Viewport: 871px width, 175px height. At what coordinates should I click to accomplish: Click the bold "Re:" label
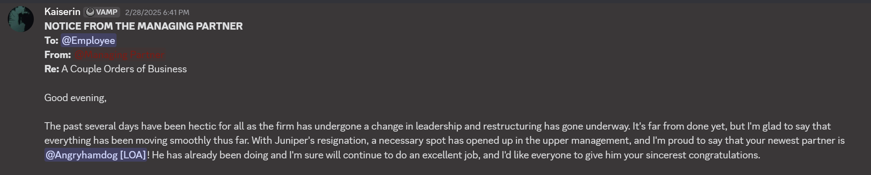[x=52, y=69]
